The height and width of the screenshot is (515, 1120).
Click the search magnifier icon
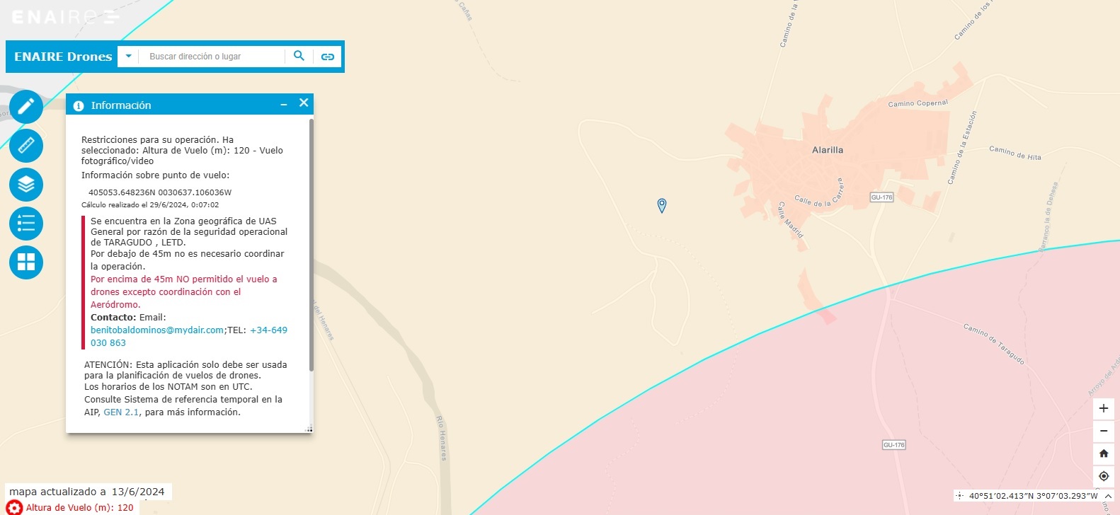[x=299, y=56]
